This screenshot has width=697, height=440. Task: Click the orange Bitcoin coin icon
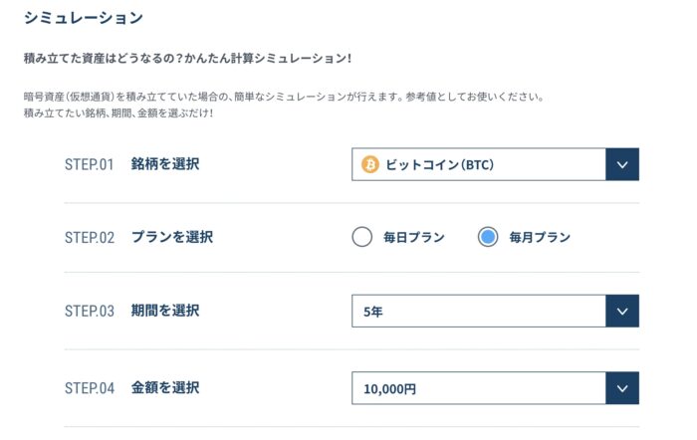tap(369, 164)
